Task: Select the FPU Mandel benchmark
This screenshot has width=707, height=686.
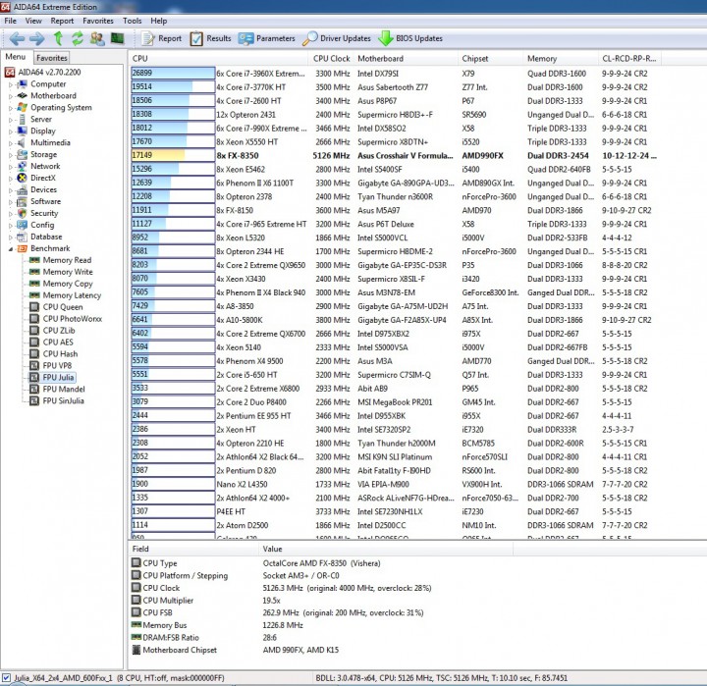Action: coord(64,389)
